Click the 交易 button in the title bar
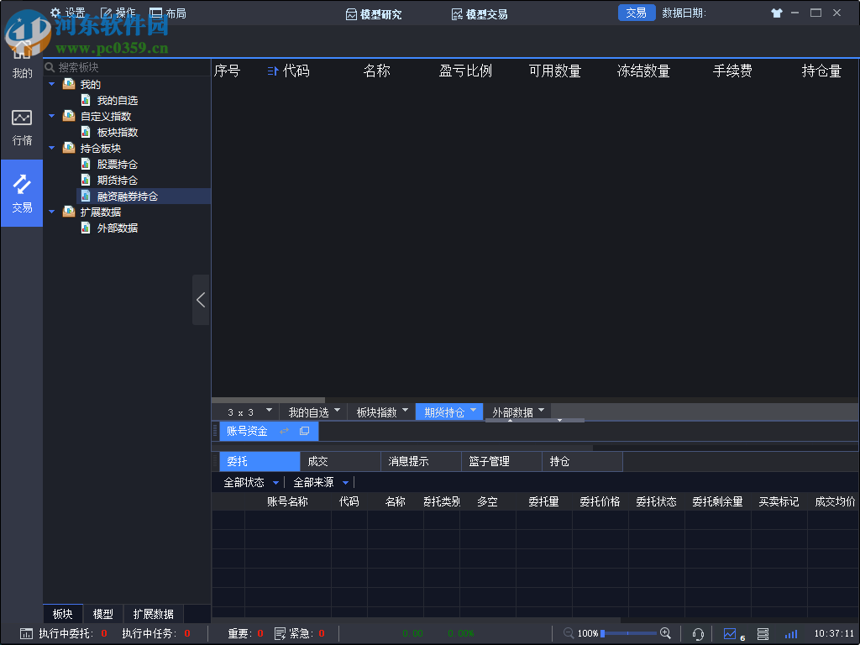Viewport: 860px width, 645px height. click(x=636, y=13)
